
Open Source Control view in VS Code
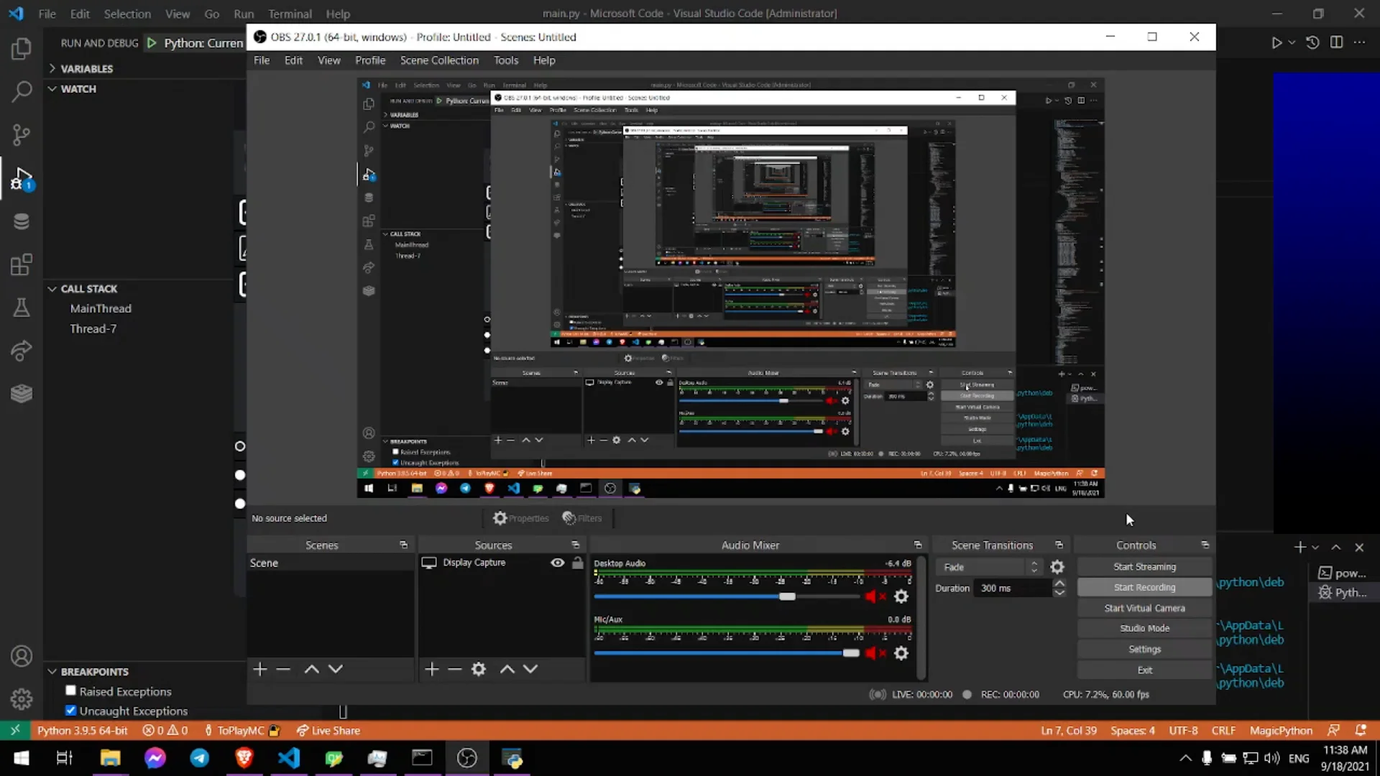tap(22, 134)
